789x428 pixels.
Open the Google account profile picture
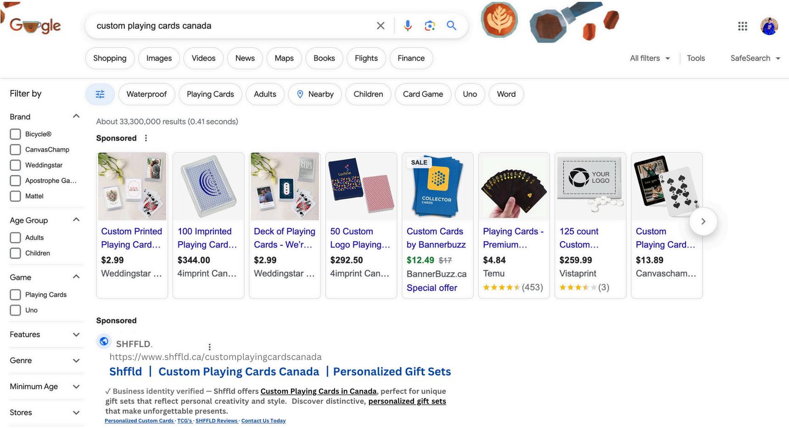(x=769, y=26)
